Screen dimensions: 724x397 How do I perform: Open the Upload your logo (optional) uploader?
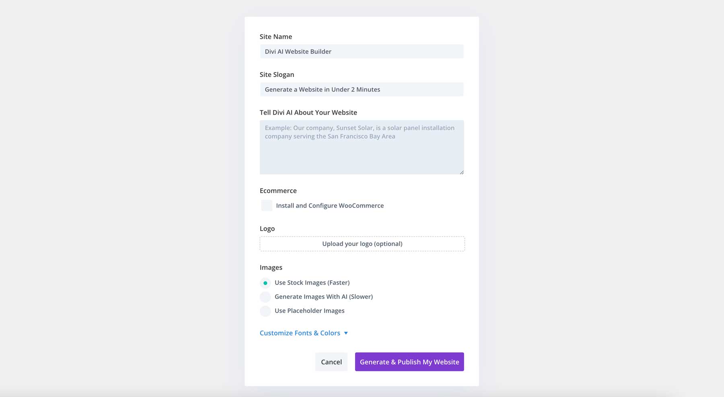click(x=362, y=244)
